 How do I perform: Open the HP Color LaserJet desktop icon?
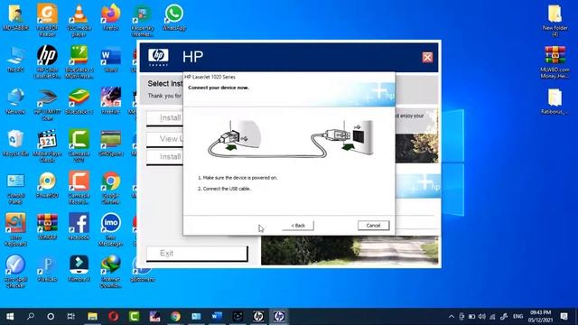(x=47, y=62)
